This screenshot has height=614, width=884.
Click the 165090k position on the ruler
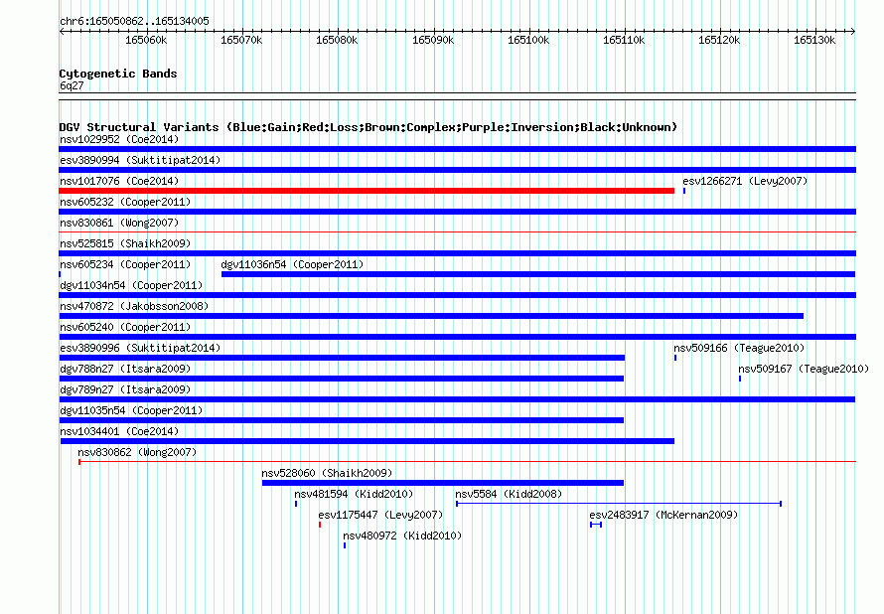[x=433, y=41]
